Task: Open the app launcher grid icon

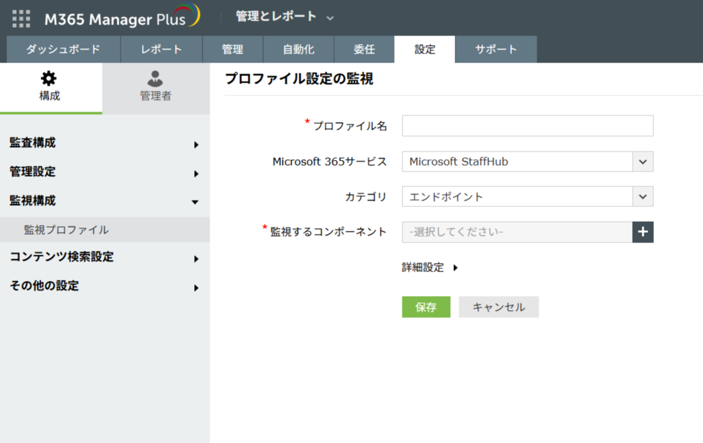Action: 21,18
